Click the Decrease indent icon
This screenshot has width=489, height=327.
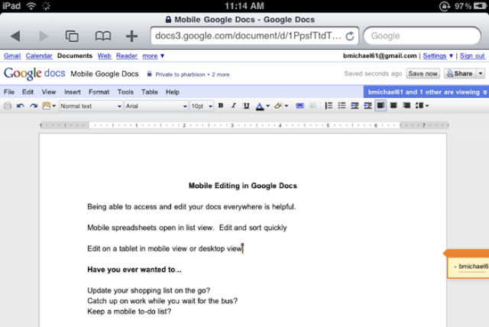click(355, 106)
